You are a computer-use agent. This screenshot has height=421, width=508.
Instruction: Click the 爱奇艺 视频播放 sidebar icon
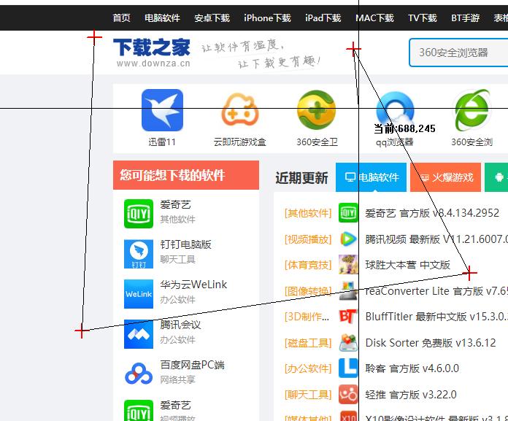coord(139,412)
